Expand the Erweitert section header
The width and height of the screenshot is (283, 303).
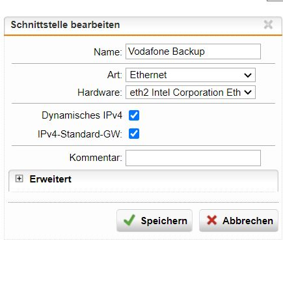143,179
